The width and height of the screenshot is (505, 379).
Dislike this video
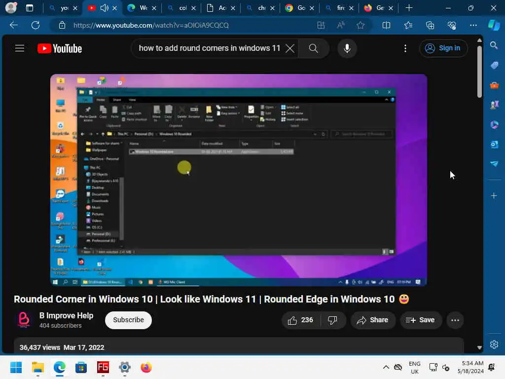click(332, 320)
